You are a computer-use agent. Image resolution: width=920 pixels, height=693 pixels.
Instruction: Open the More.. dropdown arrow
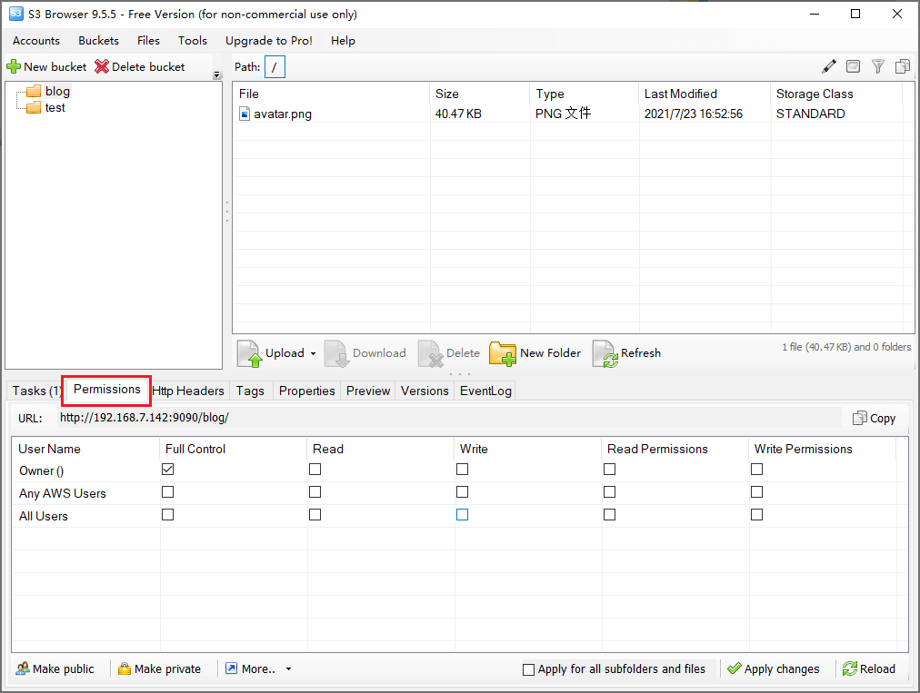289,669
